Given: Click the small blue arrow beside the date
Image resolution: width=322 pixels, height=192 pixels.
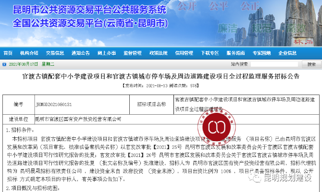Looking at the screenshot, I should click(x=5, y=64).
